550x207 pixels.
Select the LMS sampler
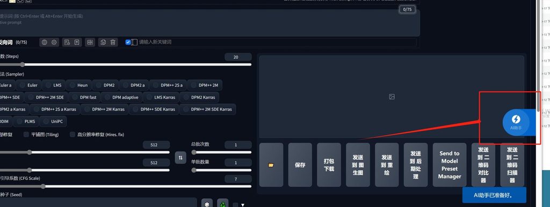click(x=53, y=85)
